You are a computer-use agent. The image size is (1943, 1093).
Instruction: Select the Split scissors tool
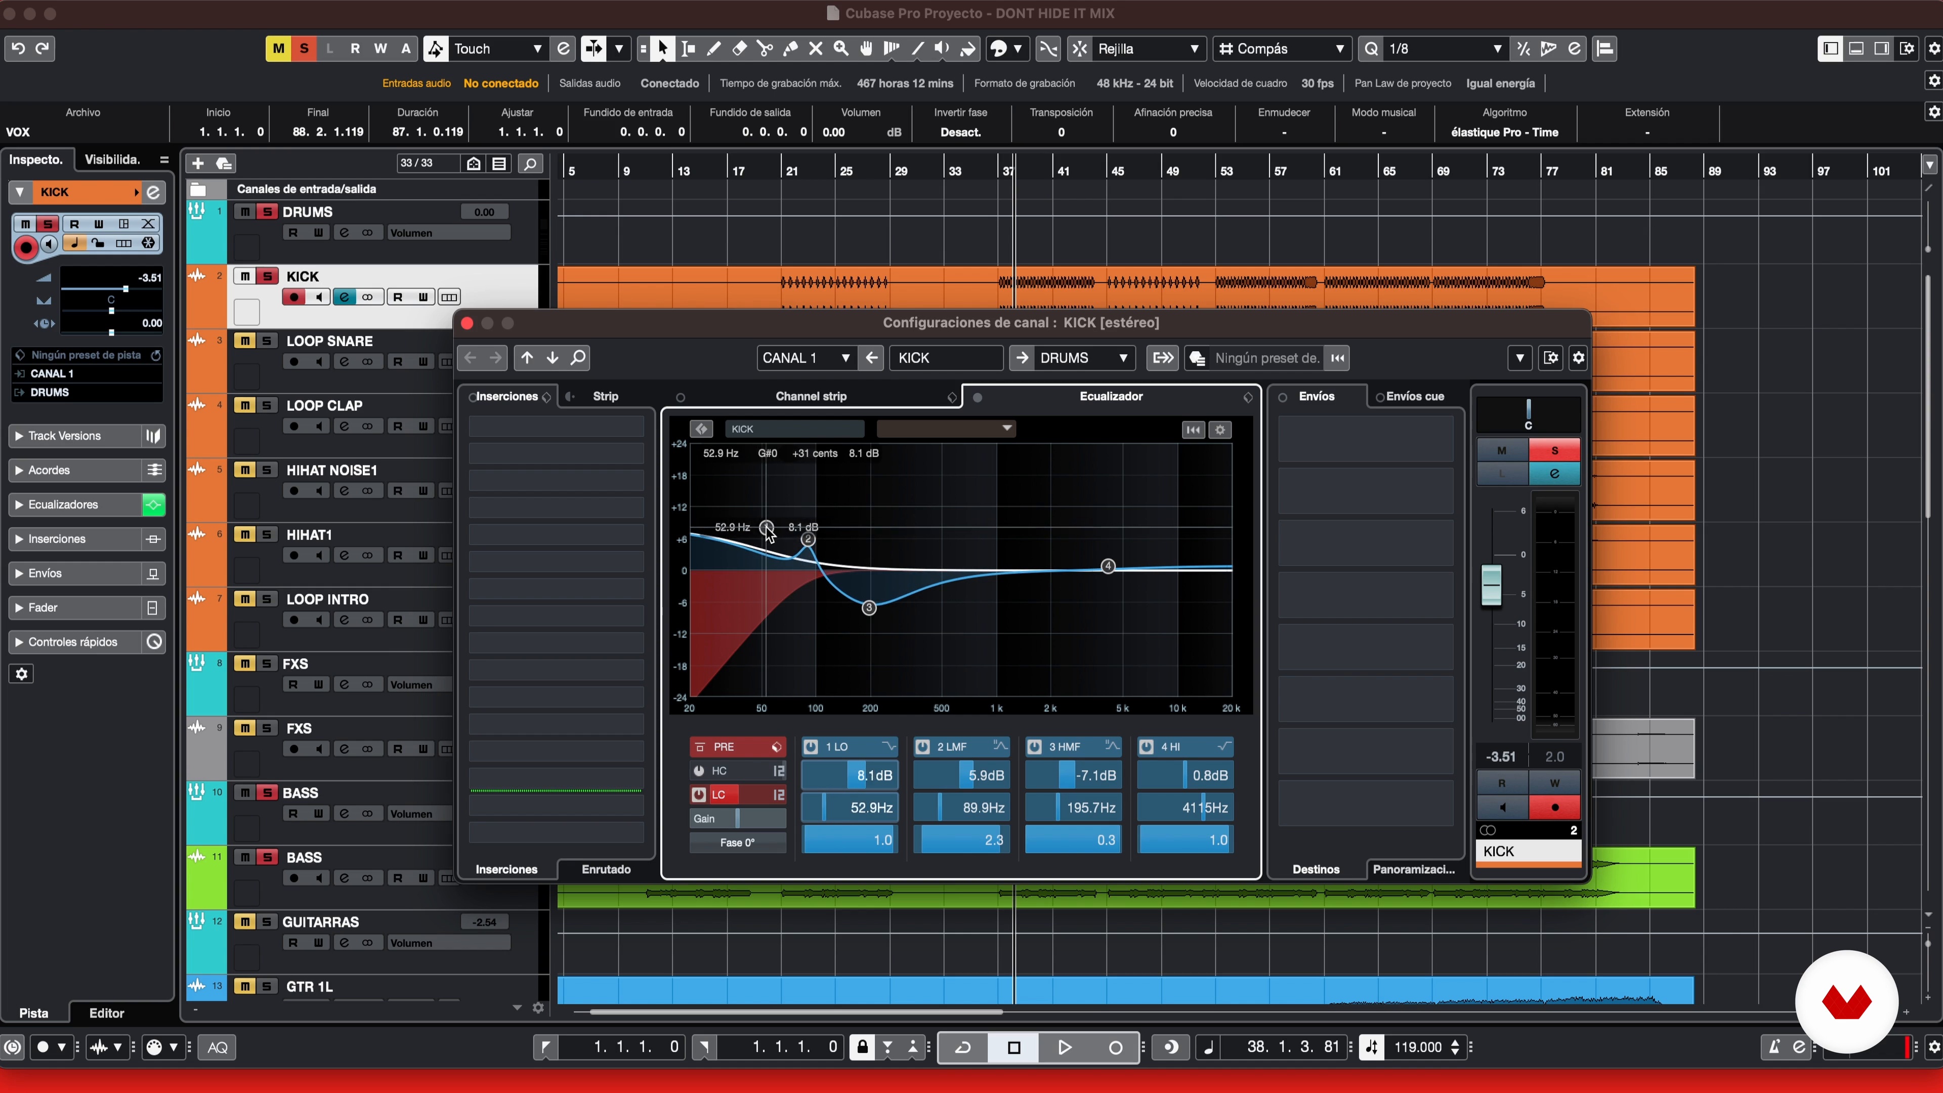[x=765, y=49]
